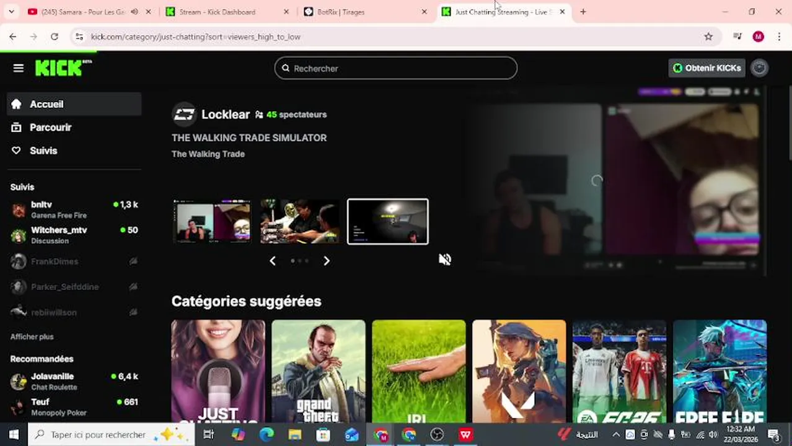
Task: Open offline channel FrankDimes
Action: [74, 261]
